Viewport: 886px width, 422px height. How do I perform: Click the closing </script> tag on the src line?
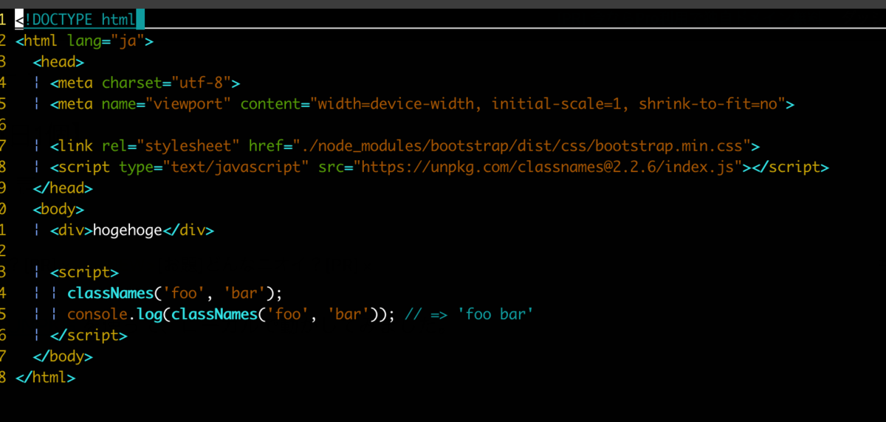(x=790, y=167)
